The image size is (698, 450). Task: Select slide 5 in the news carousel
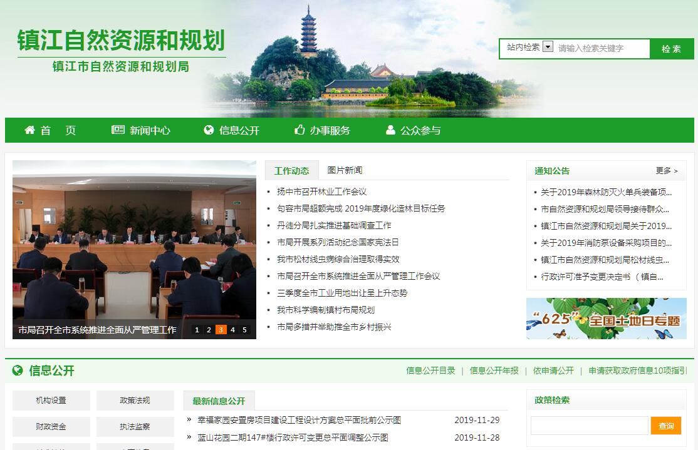[x=244, y=329]
